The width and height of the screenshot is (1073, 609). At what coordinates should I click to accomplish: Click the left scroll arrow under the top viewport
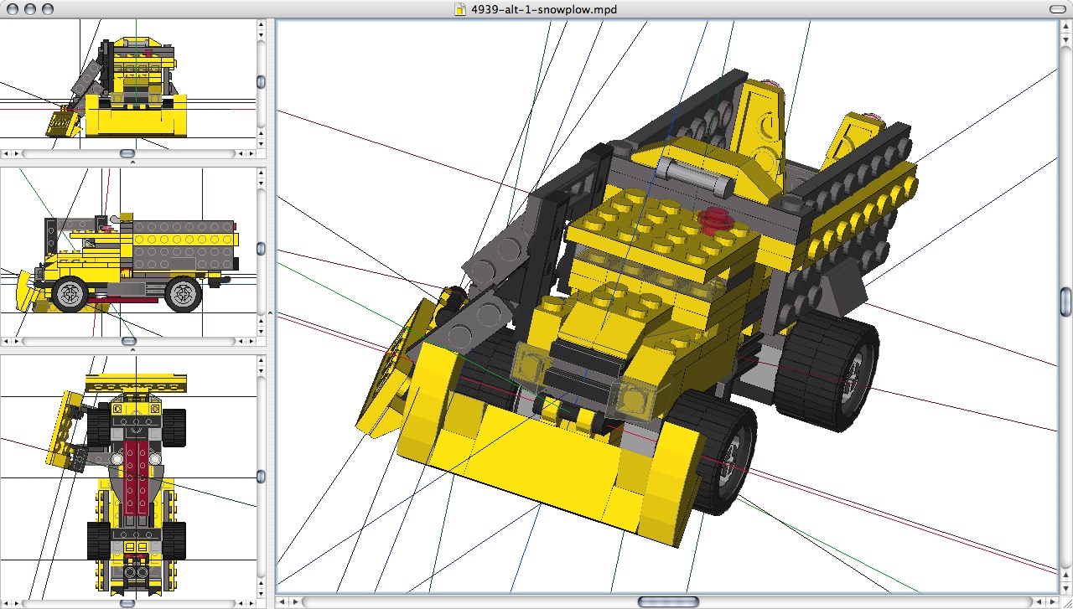click(7, 153)
